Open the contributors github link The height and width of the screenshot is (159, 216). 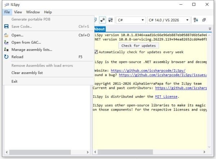181,88
